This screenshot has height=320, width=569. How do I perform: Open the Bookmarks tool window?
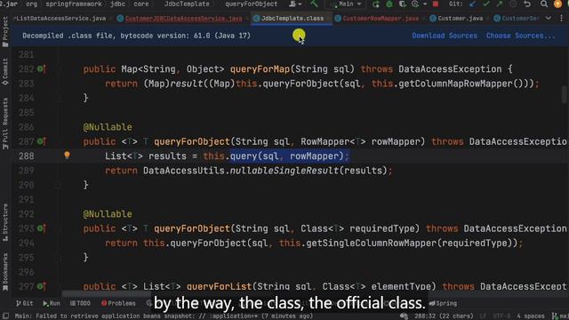[5, 272]
